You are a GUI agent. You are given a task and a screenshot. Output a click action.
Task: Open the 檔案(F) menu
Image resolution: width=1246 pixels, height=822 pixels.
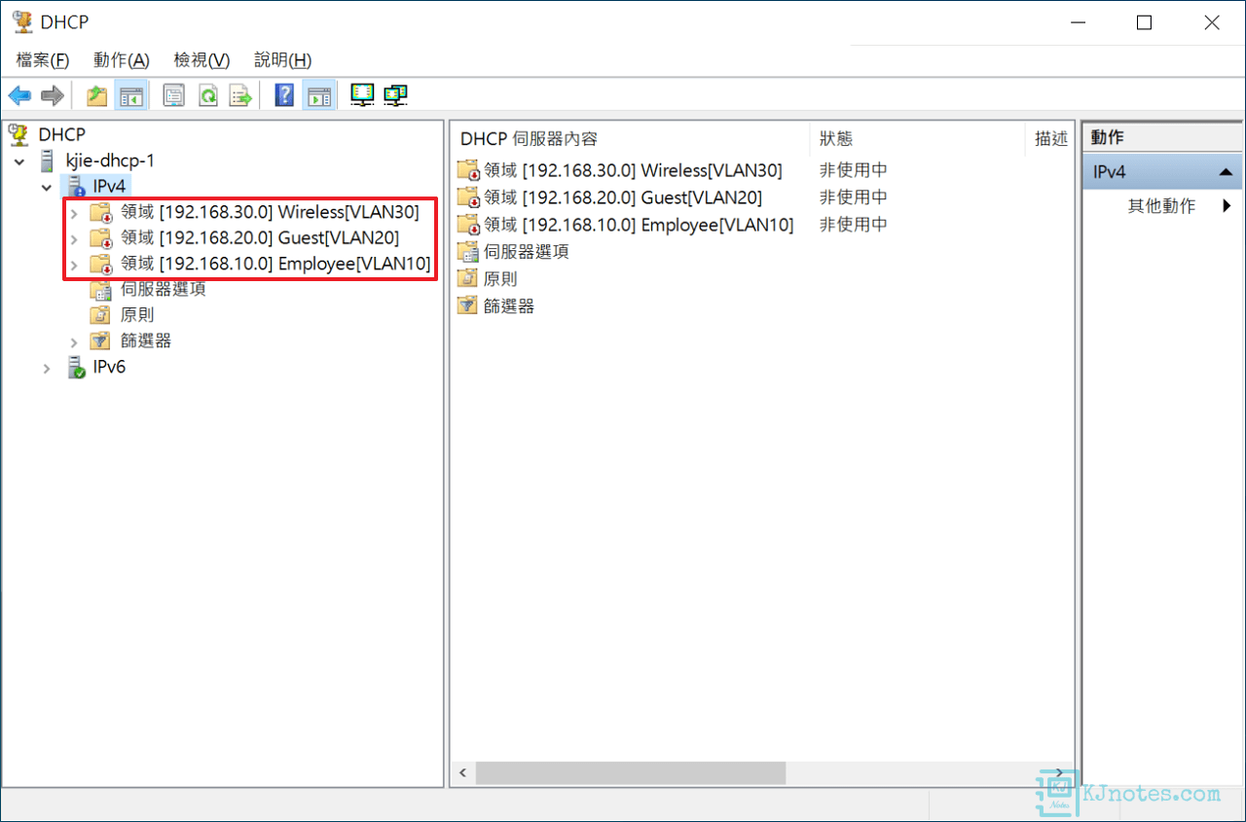point(43,60)
